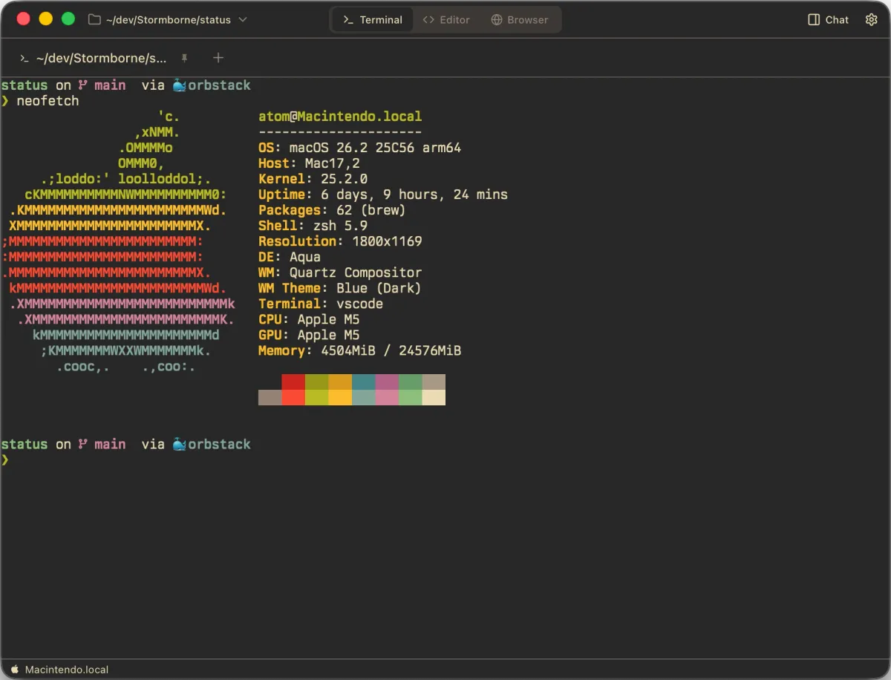Screen dimensions: 891x680
Task: Click the Apple logo in the status bar
Action: 15,669
